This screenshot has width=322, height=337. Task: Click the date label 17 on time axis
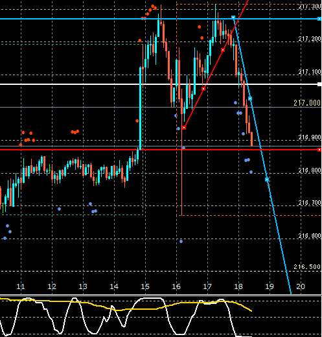(207, 286)
